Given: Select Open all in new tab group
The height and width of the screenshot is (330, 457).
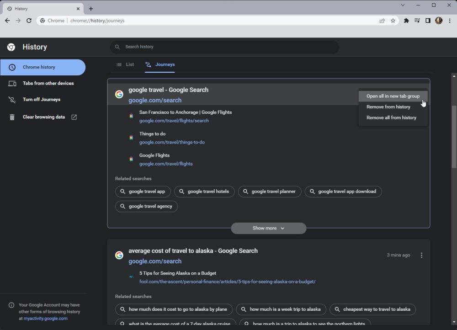Looking at the screenshot, I should pyautogui.click(x=393, y=96).
